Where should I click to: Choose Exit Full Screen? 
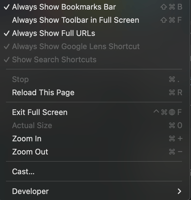[40, 112]
